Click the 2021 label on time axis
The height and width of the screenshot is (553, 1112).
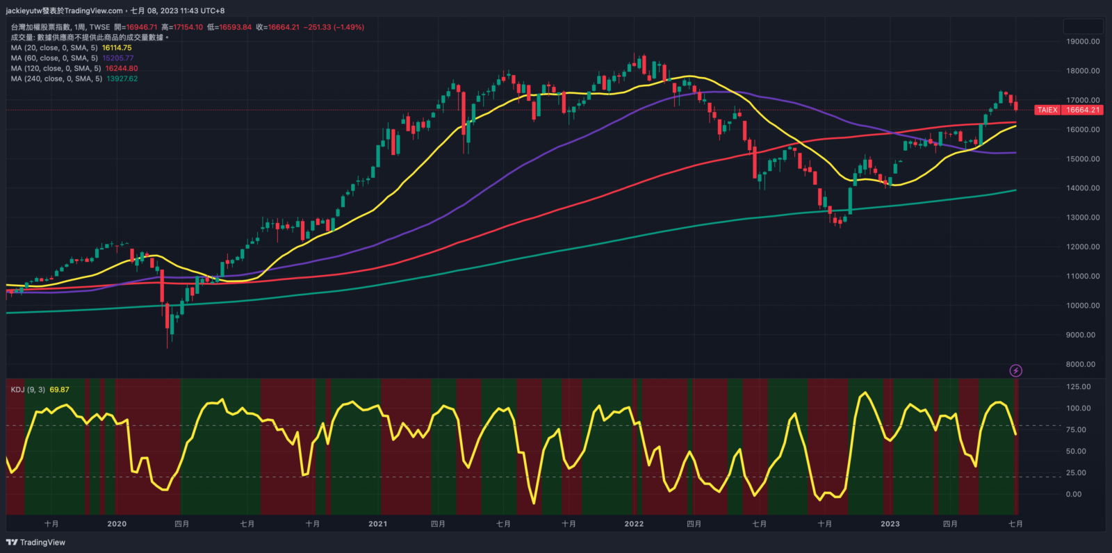[x=378, y=524]
